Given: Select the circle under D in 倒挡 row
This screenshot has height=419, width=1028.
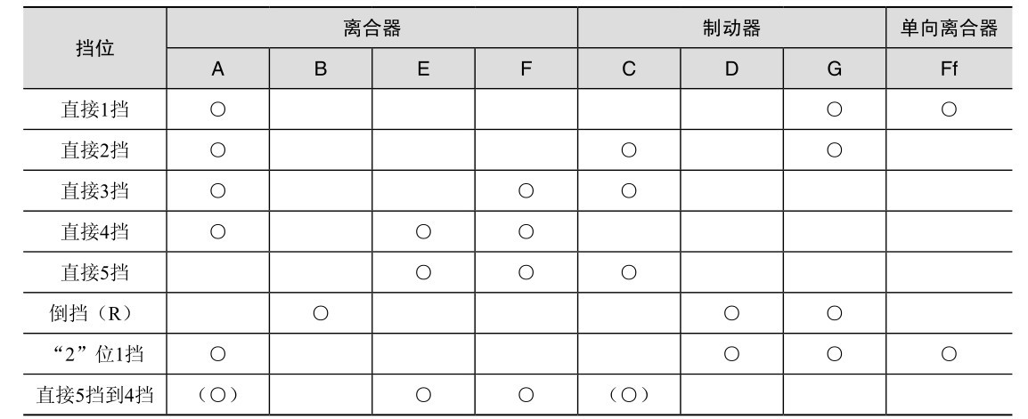Looking at the screenshot, I should [x=731, y=314].
